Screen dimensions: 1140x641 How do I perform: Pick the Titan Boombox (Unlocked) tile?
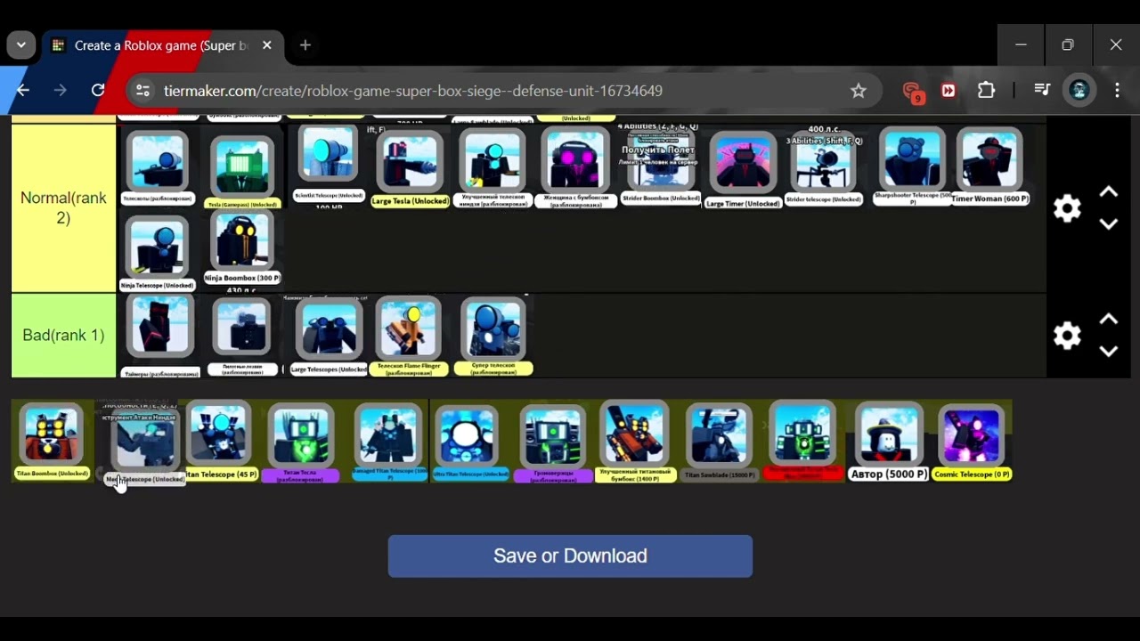click(x=52, y=442)
